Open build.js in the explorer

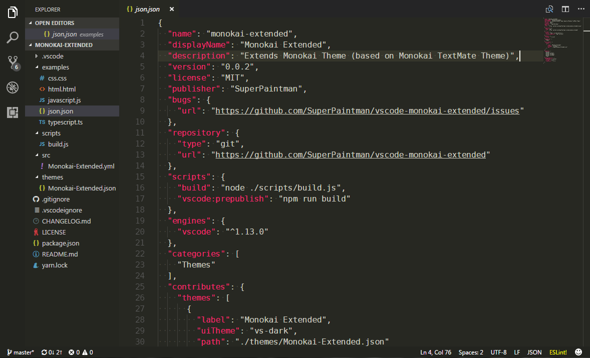click(x=72, y=144)
